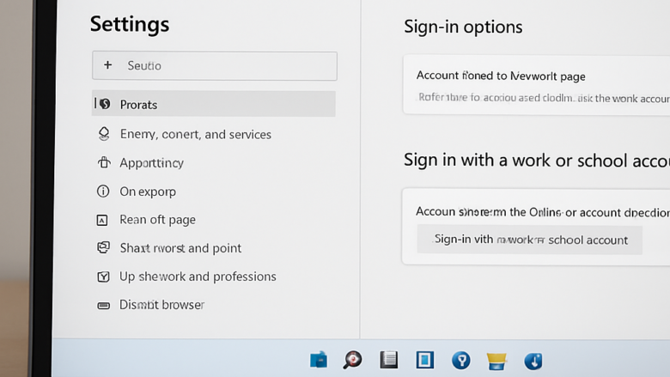
Task: Click the info icon beside On exporp
Action: [x=103, y=191]
